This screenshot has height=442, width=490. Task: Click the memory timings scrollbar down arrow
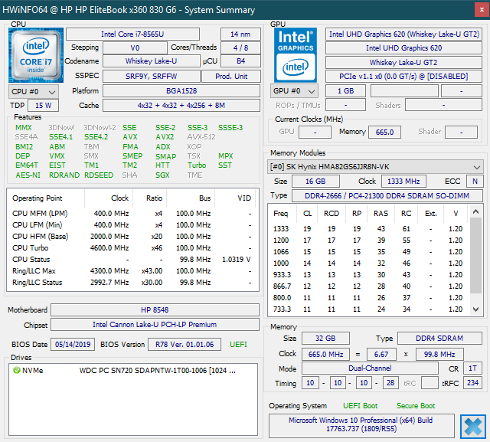pyautogui.click(x=477, y=310)
